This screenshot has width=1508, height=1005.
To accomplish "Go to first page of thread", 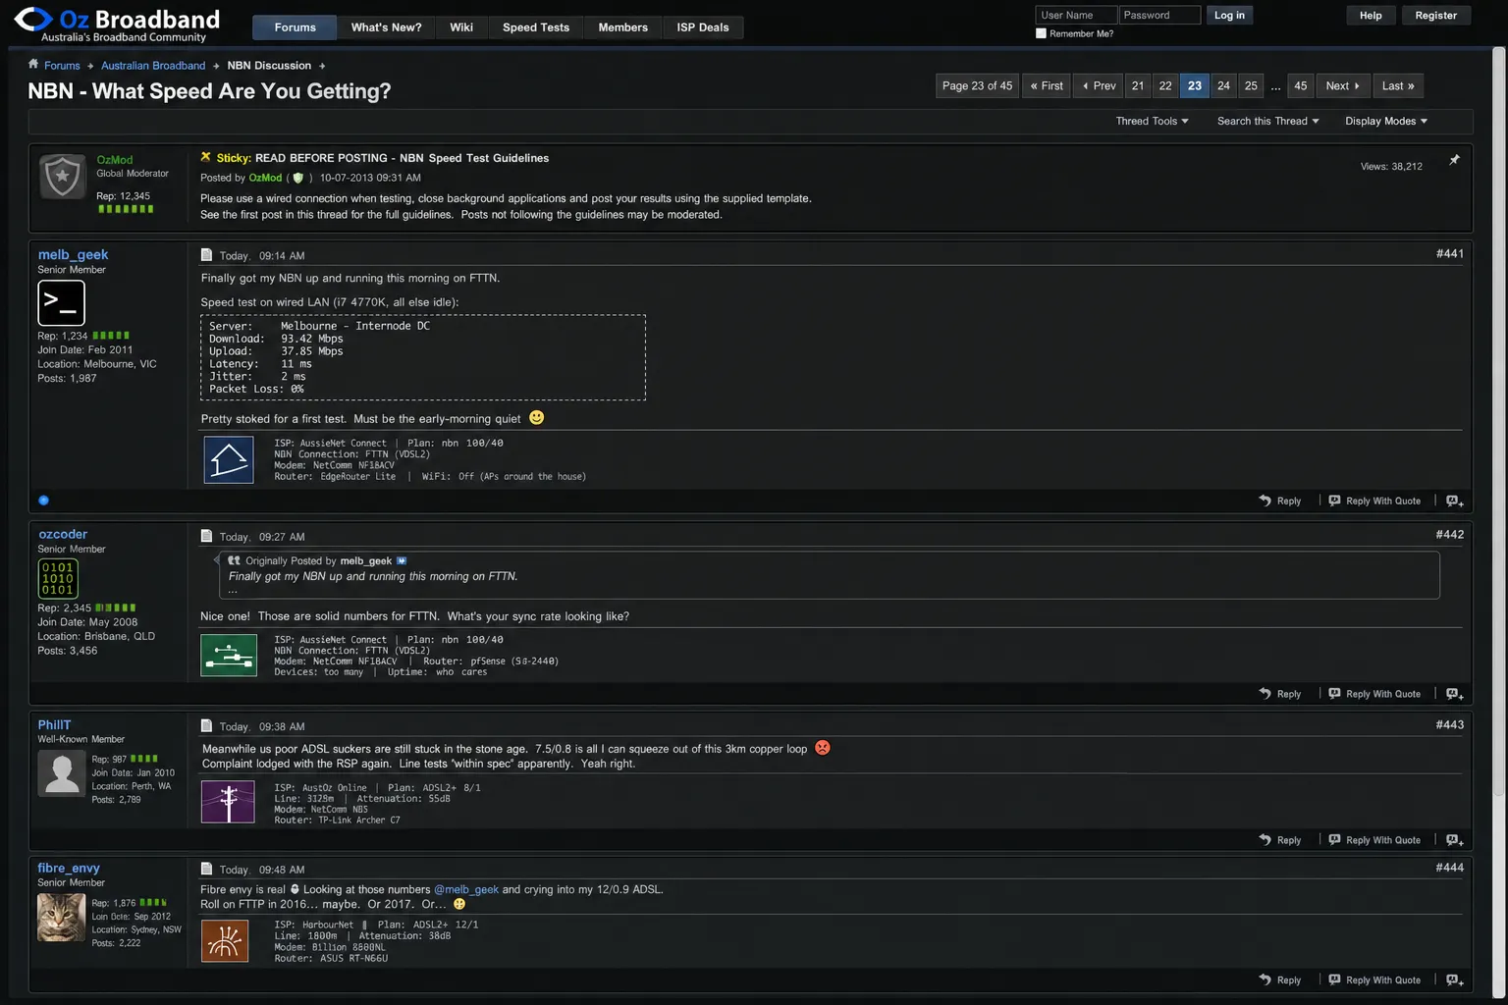I will click(x=1047, y=85).
